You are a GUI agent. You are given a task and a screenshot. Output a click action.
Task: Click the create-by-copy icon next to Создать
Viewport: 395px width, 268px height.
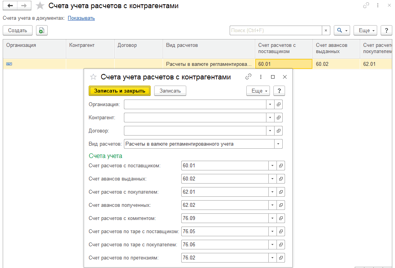pos(42,31)
